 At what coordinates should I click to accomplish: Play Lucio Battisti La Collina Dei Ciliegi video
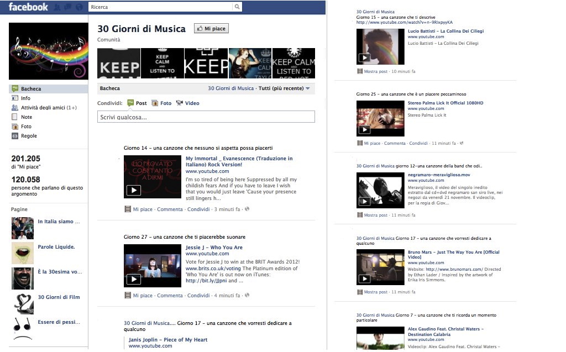click(380, 46)
